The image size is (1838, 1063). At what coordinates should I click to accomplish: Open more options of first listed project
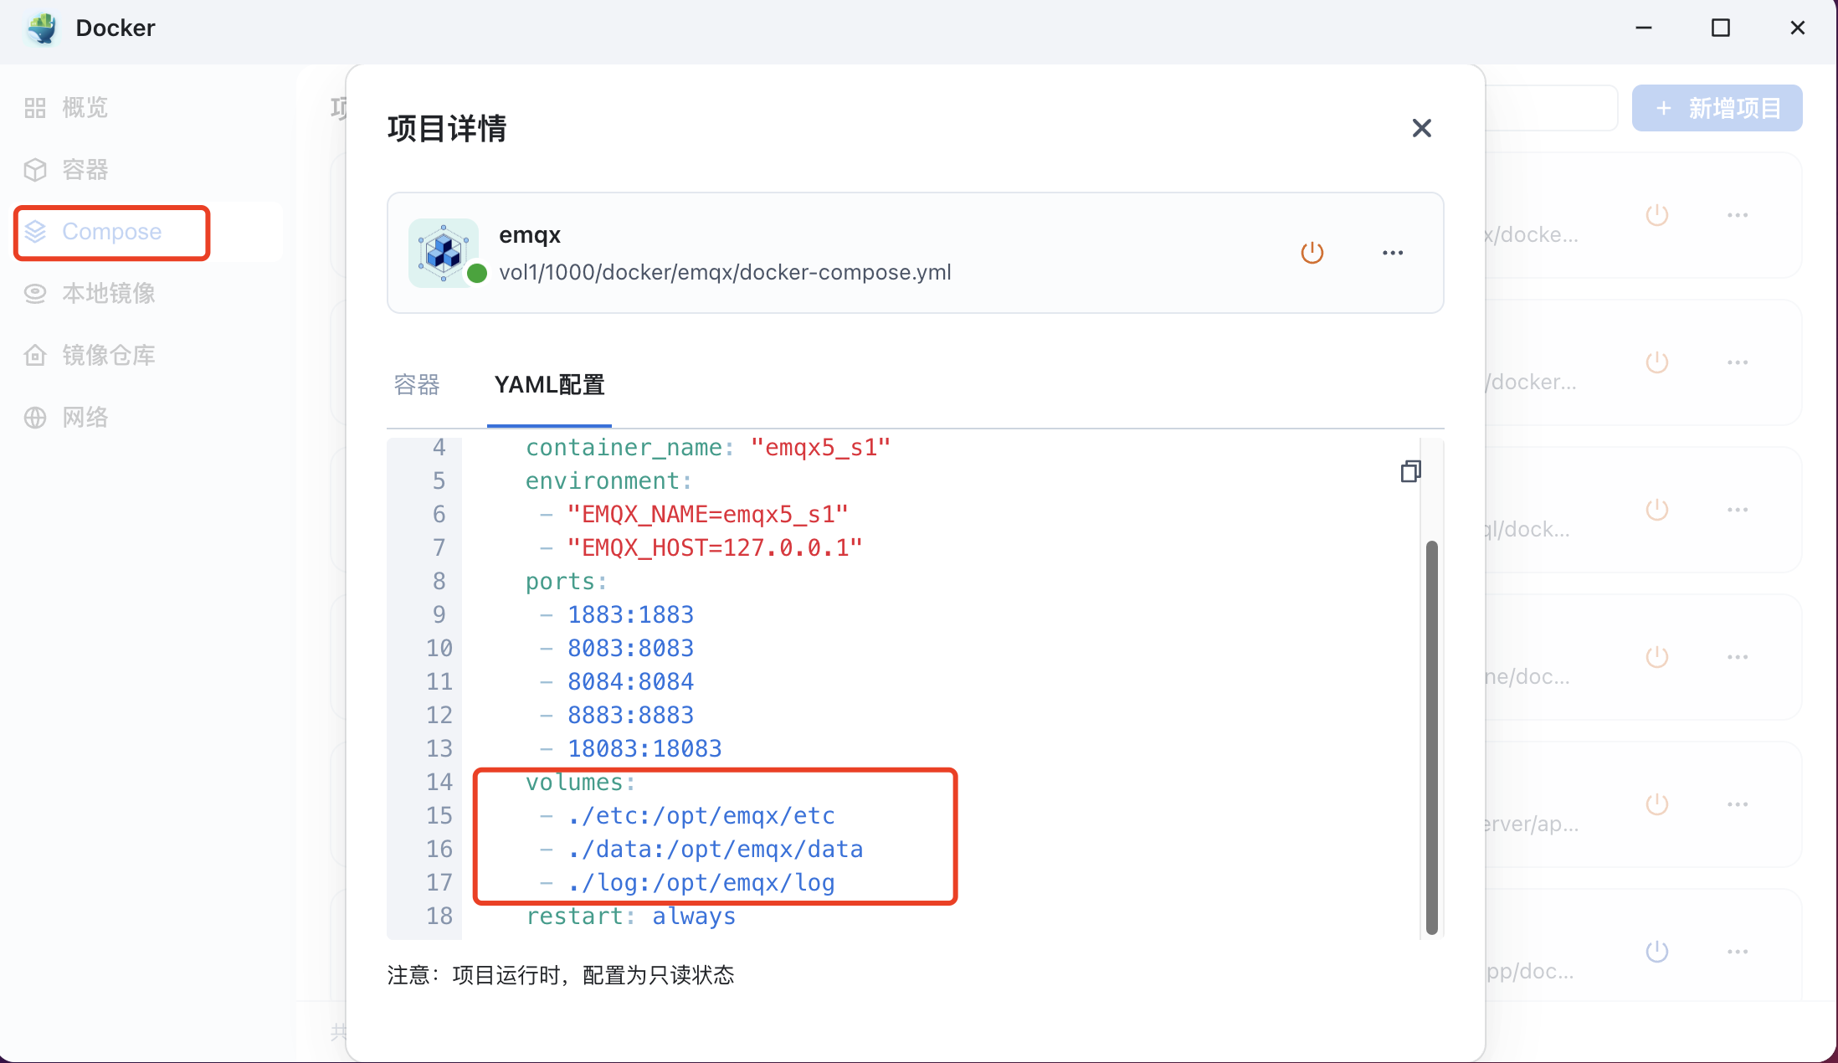pyautogui.click(x=1738, y=215)
